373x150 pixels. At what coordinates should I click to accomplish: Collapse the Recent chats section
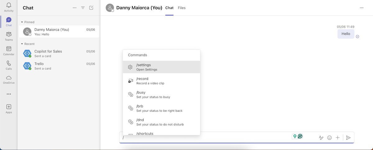(x=22, y=44)
